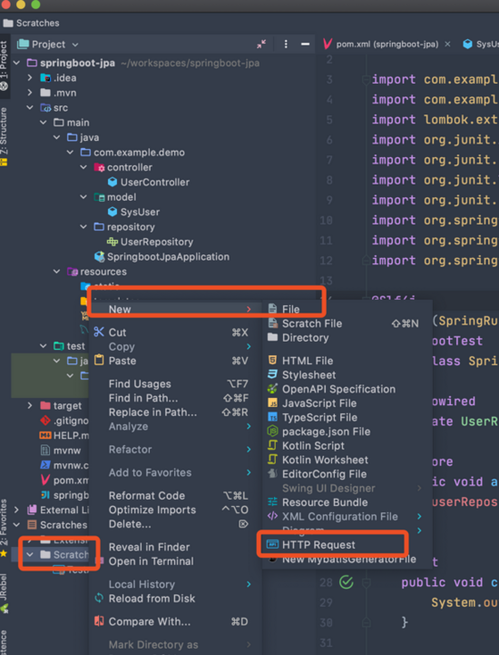Expand External Libraries node
The width and height of the screenshot is (499, 655).
16,510
